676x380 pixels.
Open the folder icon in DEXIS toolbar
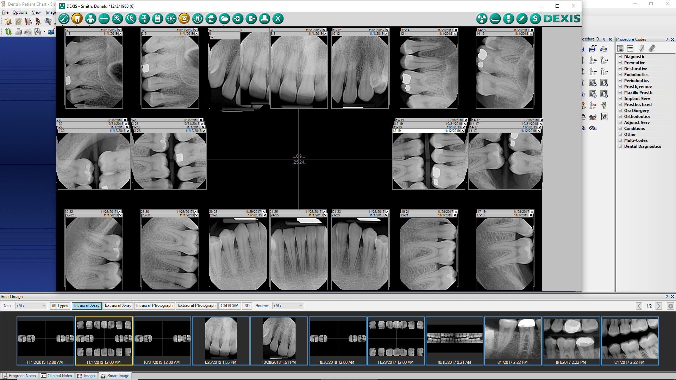tap(224, 19)
